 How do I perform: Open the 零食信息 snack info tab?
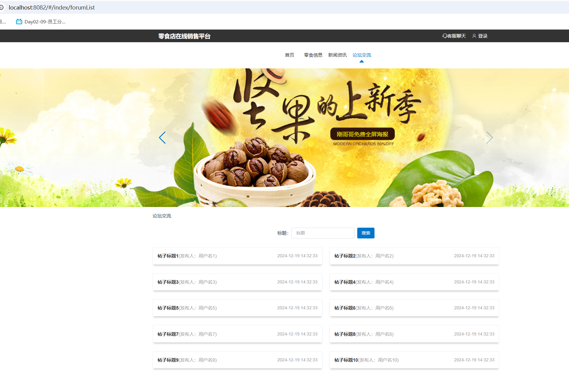313,55
